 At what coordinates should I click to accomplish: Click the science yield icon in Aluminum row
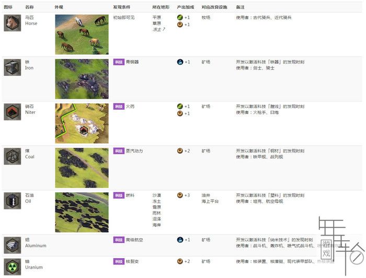pos(180,239)
